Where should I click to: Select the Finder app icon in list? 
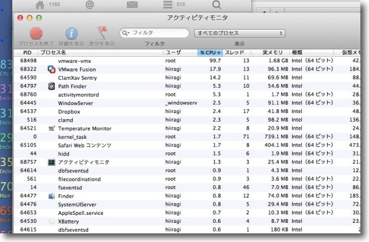click(51, 196)
